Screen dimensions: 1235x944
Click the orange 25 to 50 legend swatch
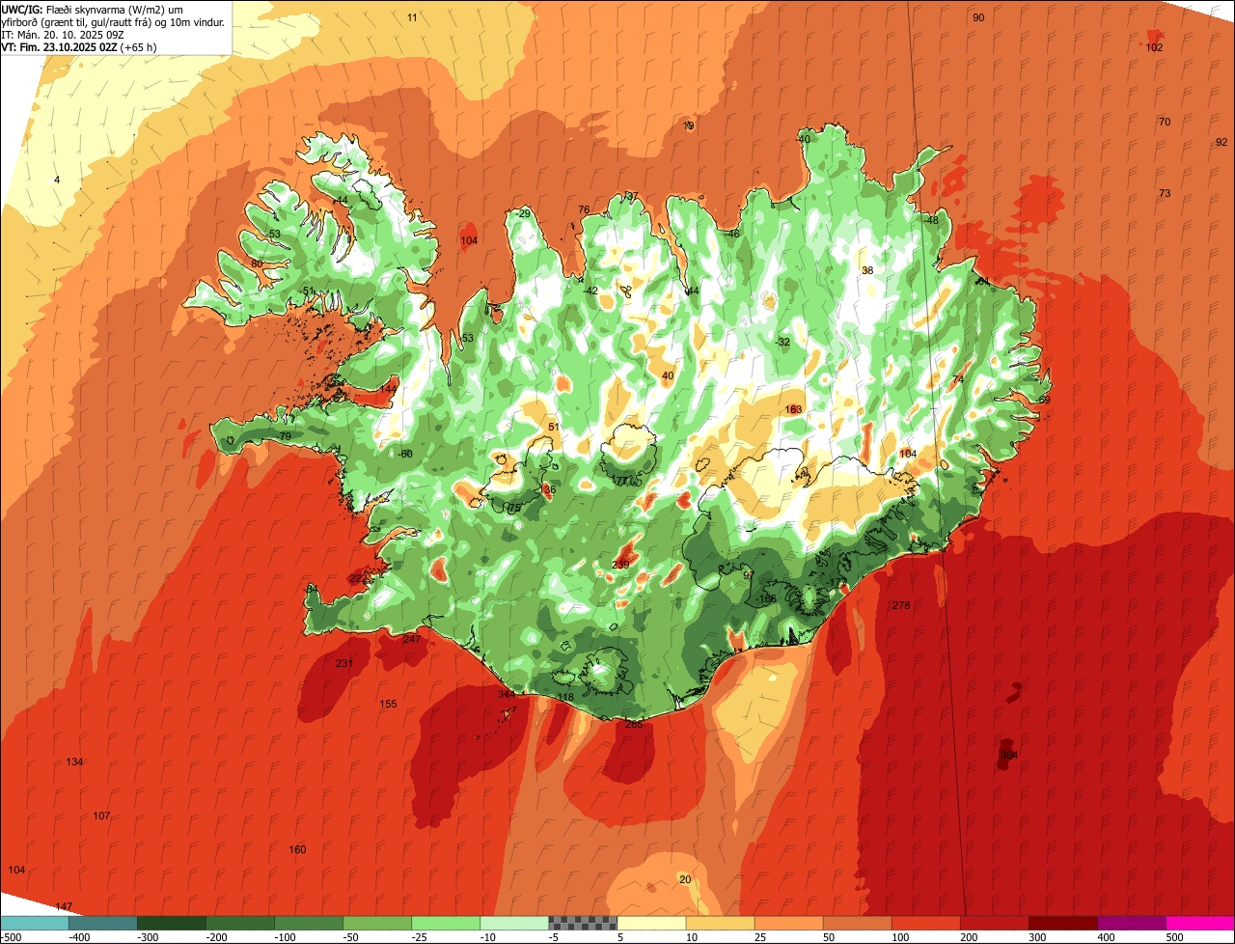pos(788,923)
